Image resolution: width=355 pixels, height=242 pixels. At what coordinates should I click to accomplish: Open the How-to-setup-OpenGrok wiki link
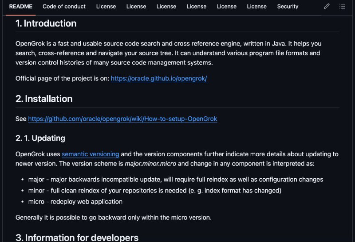(x=122, y=119)
